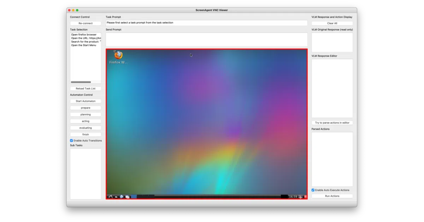The image size is (424, 222).
Task: Click the web browser globe icon in the remote taskbar
Action: pos(122,197)
